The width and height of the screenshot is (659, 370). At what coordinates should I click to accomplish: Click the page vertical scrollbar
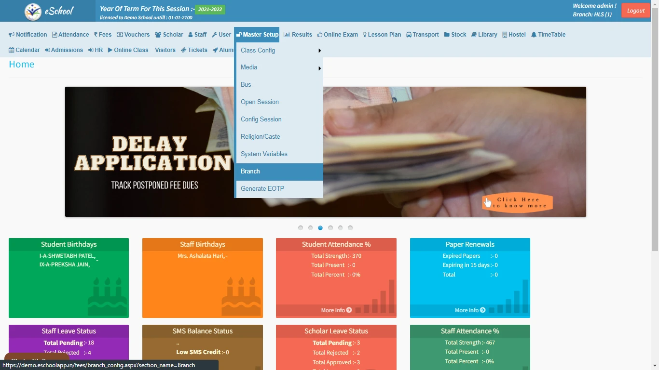pyautogui.click(x=655, y=145)
